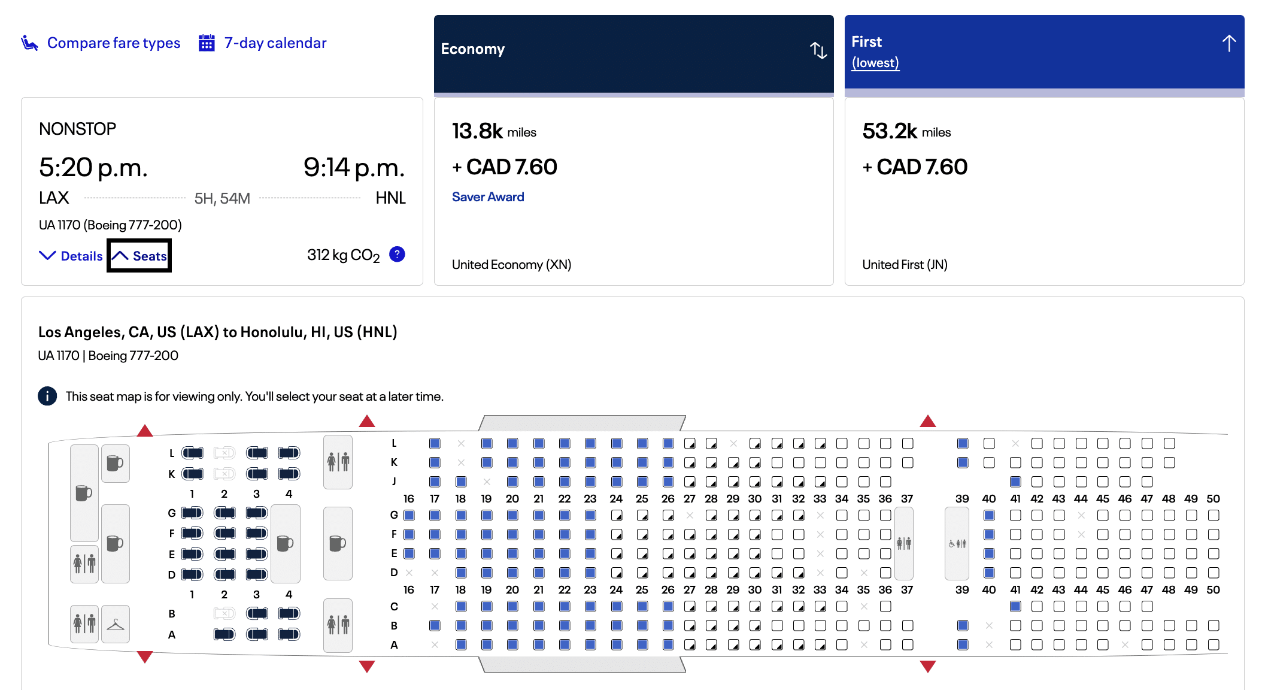Viewport: 1262px width, 690px height.
Task: Click the accessible lavatory icon near row 39
Action: tap(957, 544)
